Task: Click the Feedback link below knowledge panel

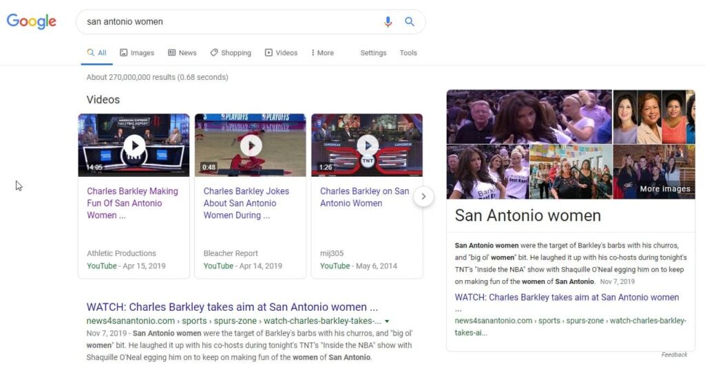Action: coord(674,355)
